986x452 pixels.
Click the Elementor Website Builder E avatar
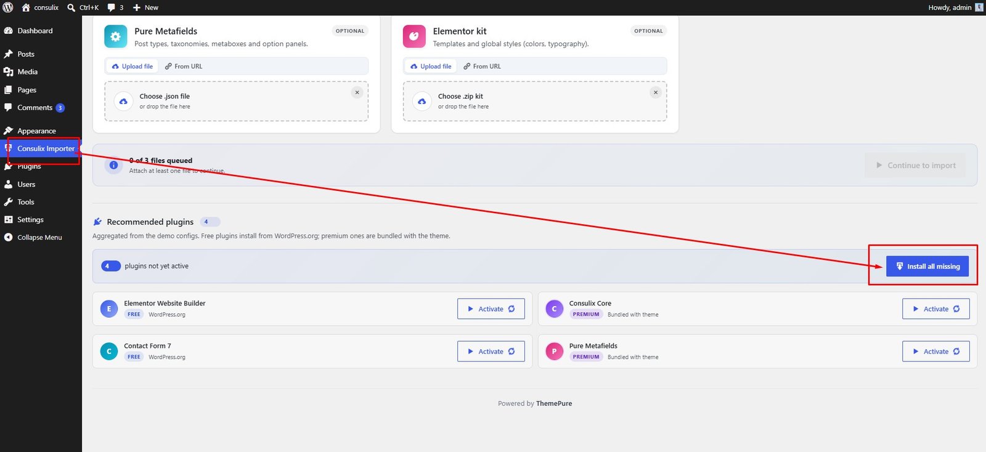(109, 309)
